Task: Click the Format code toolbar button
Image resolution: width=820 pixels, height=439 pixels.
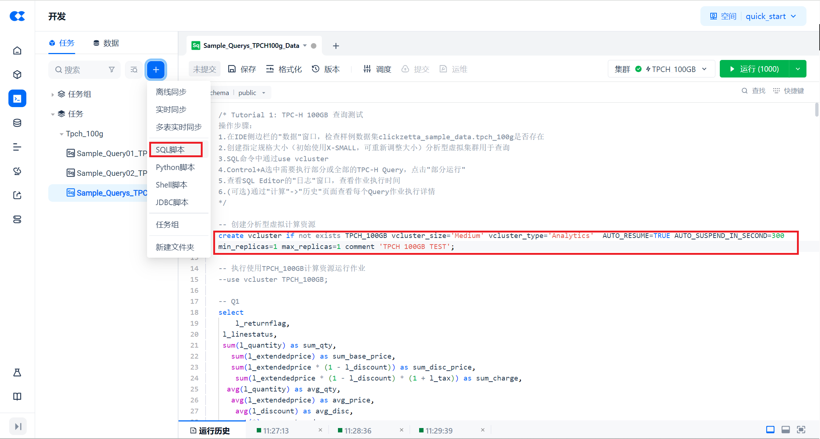Action: (284, 69)
